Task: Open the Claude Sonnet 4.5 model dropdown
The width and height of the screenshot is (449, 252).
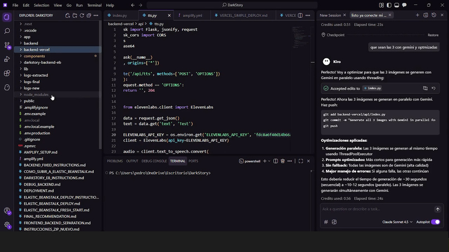Action: click(397, 222)
